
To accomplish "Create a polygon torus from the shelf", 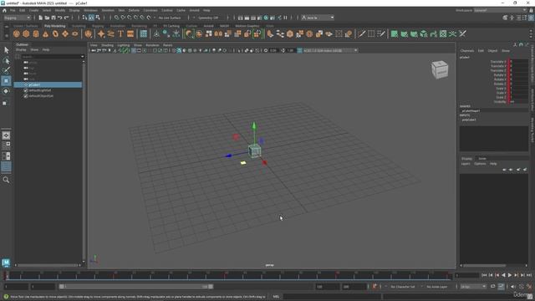I will tap(55, 33).
